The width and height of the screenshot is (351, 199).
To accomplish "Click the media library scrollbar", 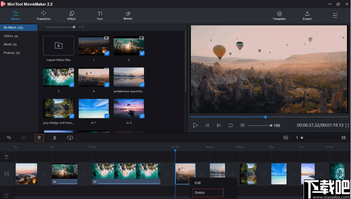I will pos(185,62).
